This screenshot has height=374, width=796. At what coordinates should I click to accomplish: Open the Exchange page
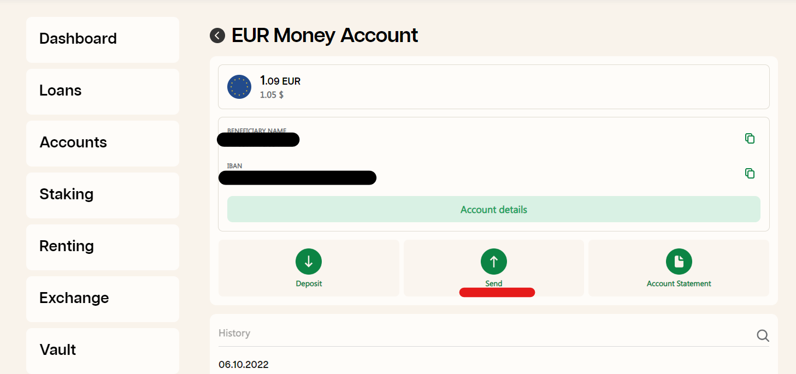tap(103, 299)
